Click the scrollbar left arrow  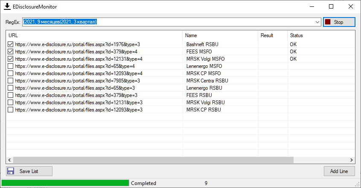9,160
